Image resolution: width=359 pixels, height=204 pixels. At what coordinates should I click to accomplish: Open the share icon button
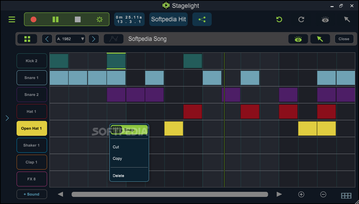[202, 19]
